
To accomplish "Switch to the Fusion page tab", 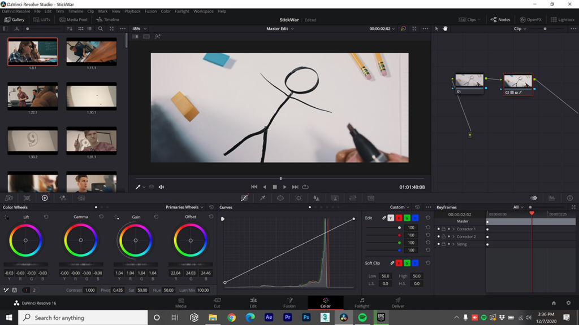I will 289,302.
